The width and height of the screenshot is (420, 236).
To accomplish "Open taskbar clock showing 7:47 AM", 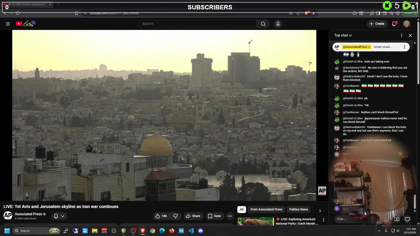I will (x=410, y=231).
